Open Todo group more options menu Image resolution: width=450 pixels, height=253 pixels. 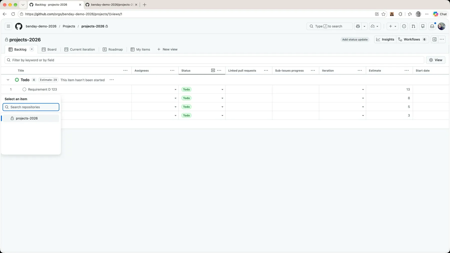112,80
